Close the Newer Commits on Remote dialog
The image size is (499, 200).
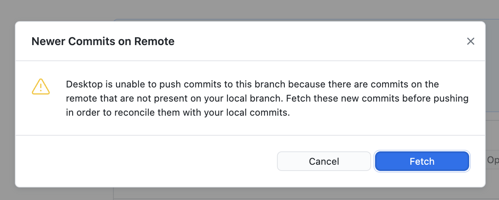(x=470, y=41)
